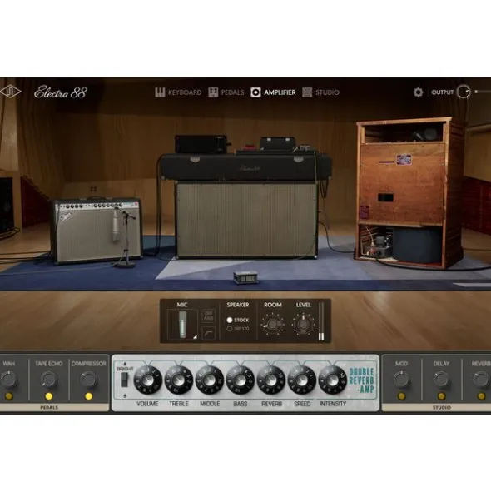
Task: Click the amp Volume knob
Action: (147, 380)
